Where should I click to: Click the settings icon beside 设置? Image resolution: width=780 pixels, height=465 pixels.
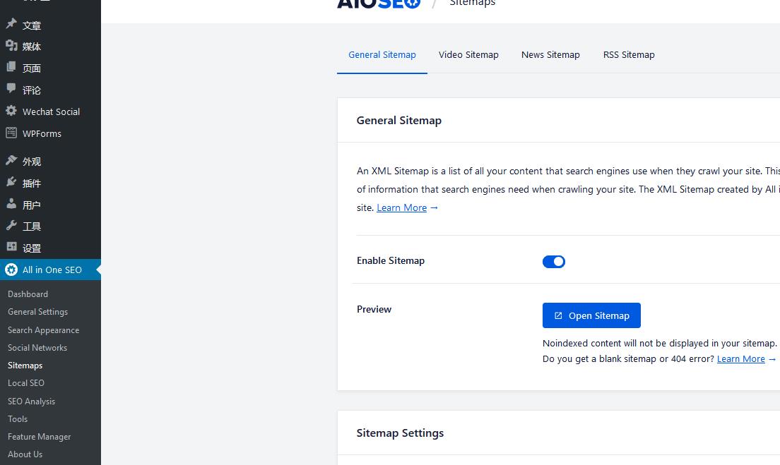(11, 247)
